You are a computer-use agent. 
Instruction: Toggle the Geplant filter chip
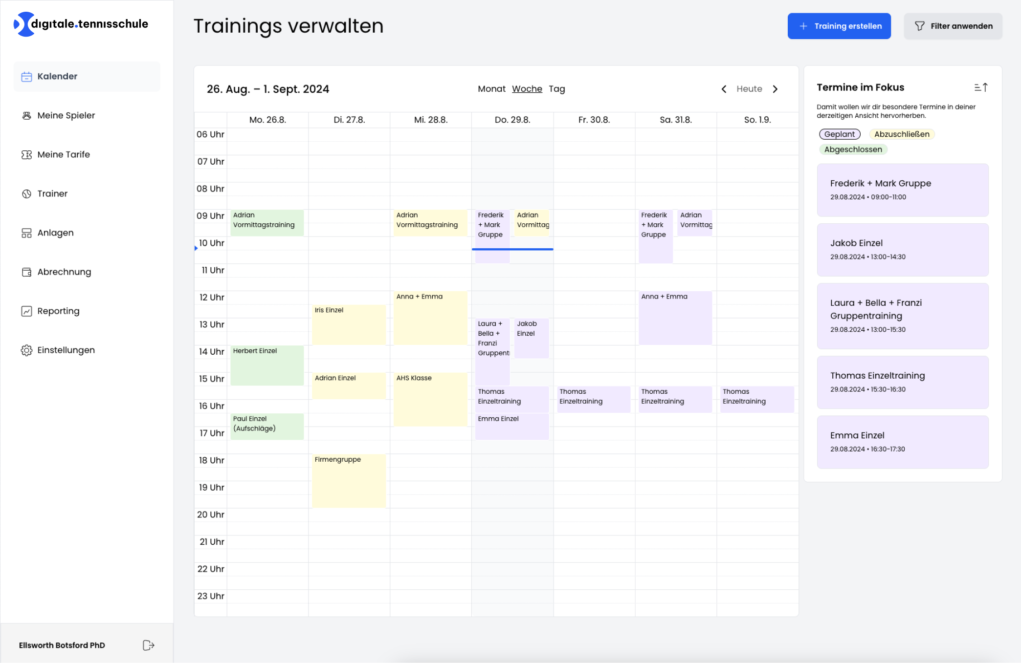(x=839, y=134)
